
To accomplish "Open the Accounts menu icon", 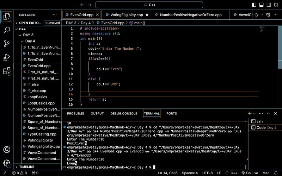I will 7,149.
